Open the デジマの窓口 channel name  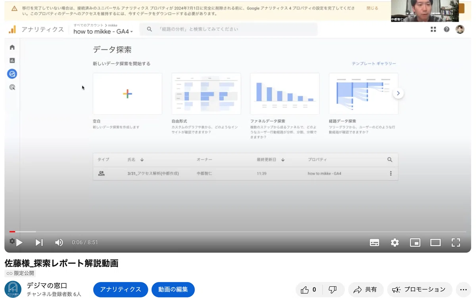pyautogui.click(x=47, y=286)
